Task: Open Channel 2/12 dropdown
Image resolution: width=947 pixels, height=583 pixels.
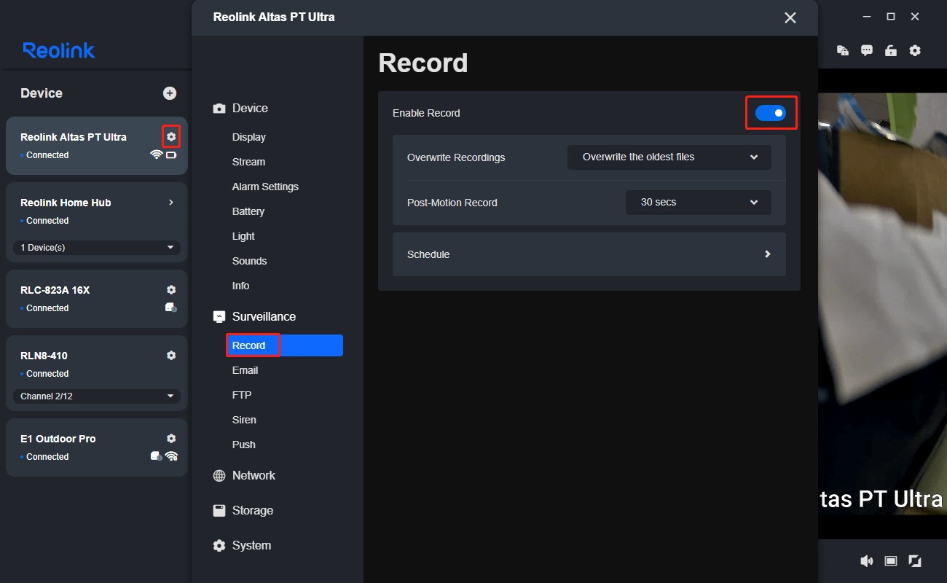Action: (97, 396)
